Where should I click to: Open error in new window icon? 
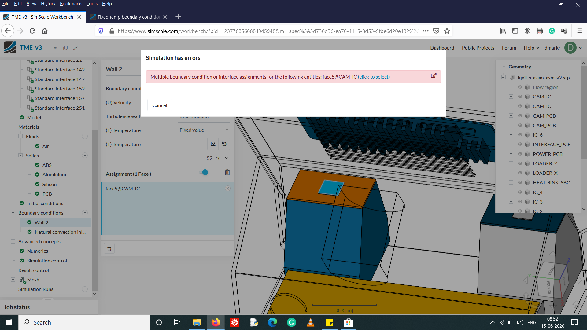pos(434,75)
